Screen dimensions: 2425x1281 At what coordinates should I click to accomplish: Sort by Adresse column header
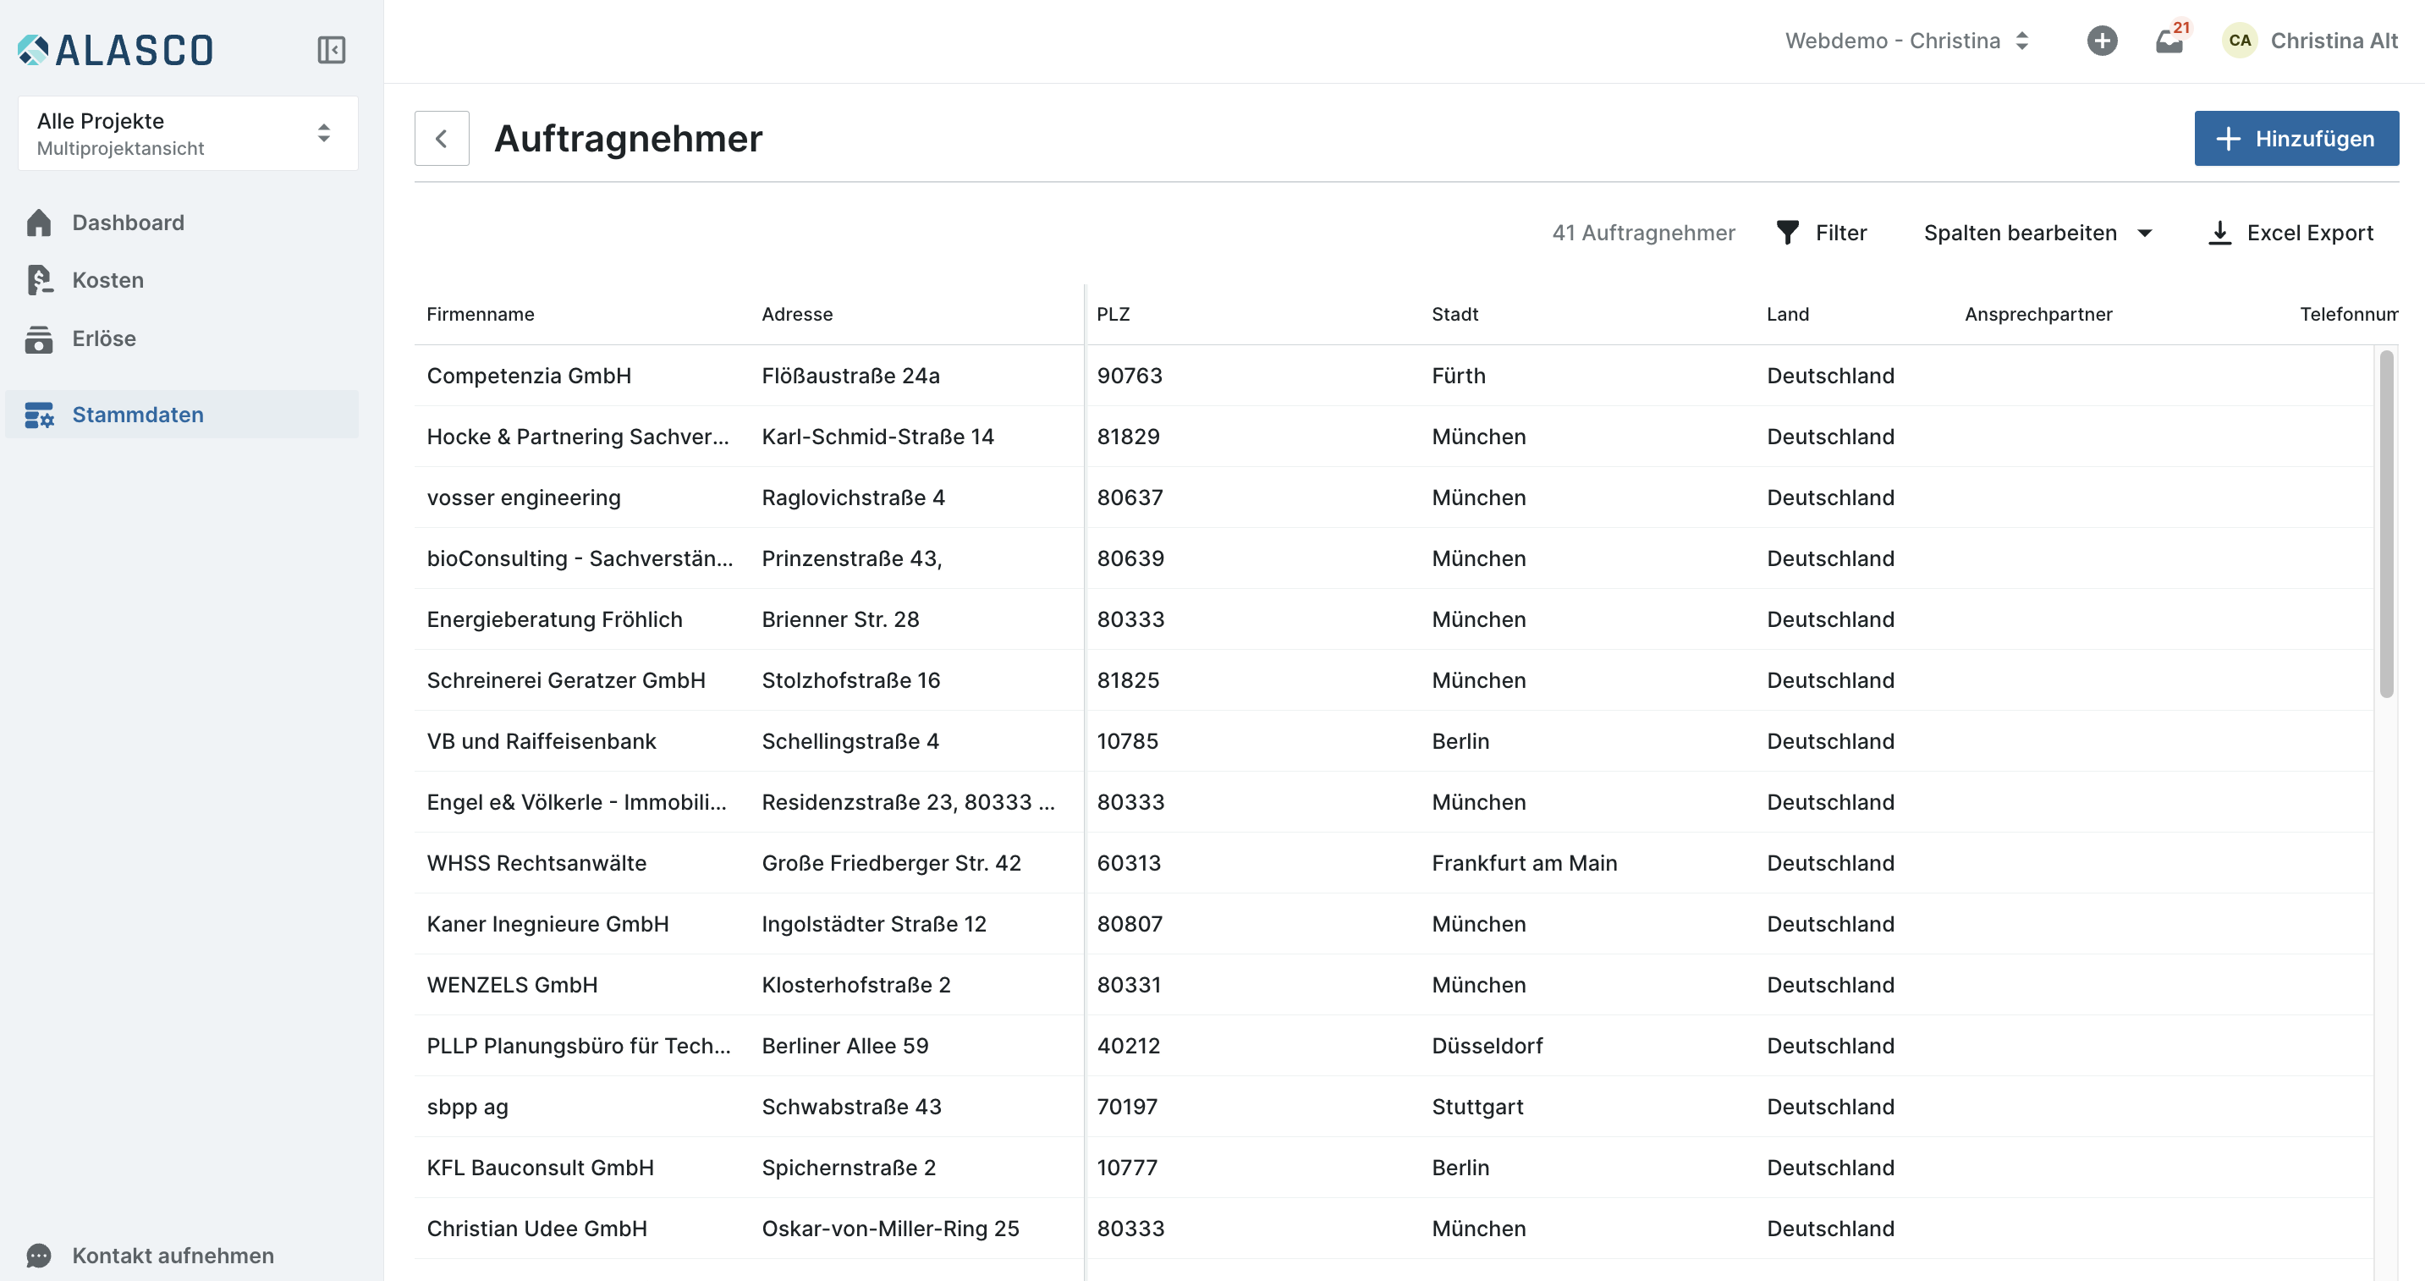796,315
